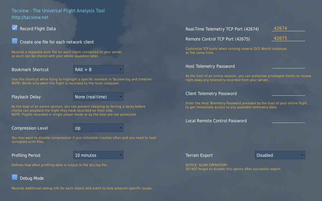
Task: Click the NOTICE: SLOW OPERATION! warning text
Action: click(206, 165)
